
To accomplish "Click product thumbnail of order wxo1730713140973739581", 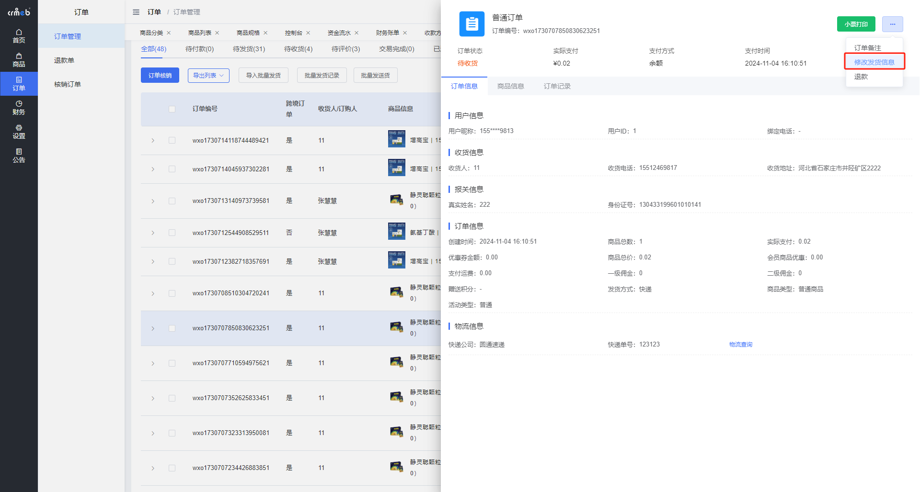I will pos(396,200).
